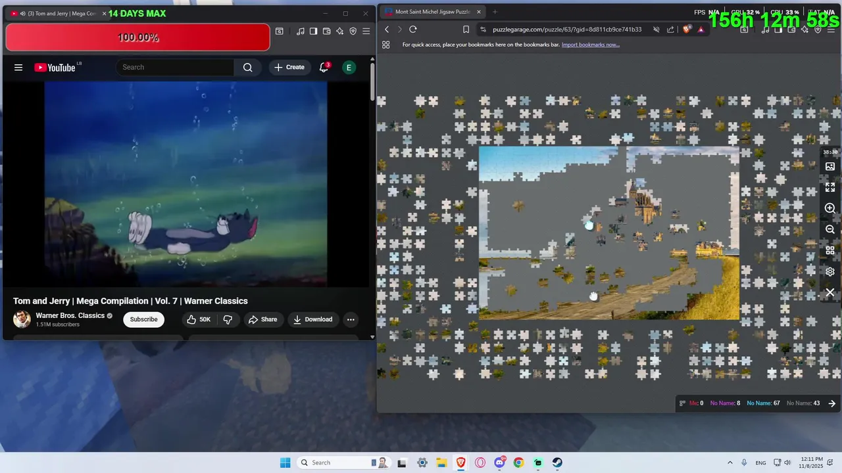Open the Warner Bros. Classics channel name link
The image size is (842, 473).
tap(70, 315)
